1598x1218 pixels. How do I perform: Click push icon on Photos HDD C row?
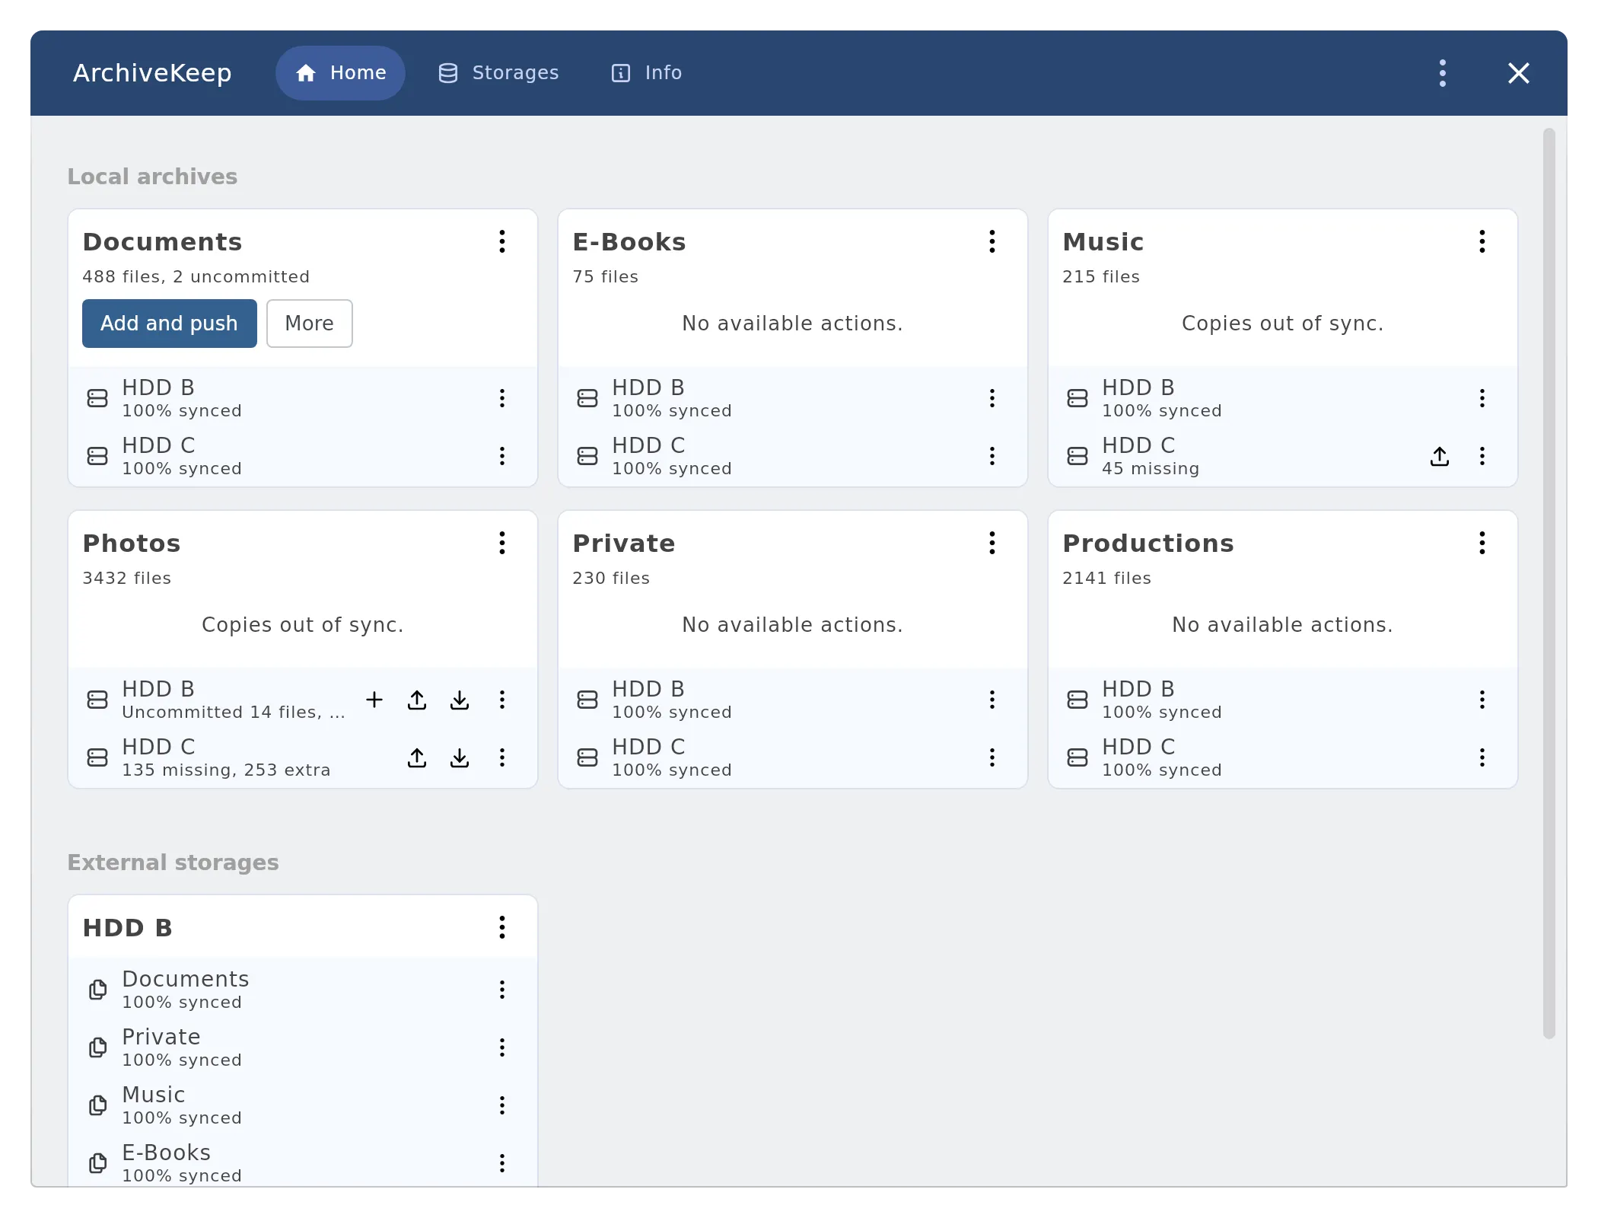pos(416,757)
